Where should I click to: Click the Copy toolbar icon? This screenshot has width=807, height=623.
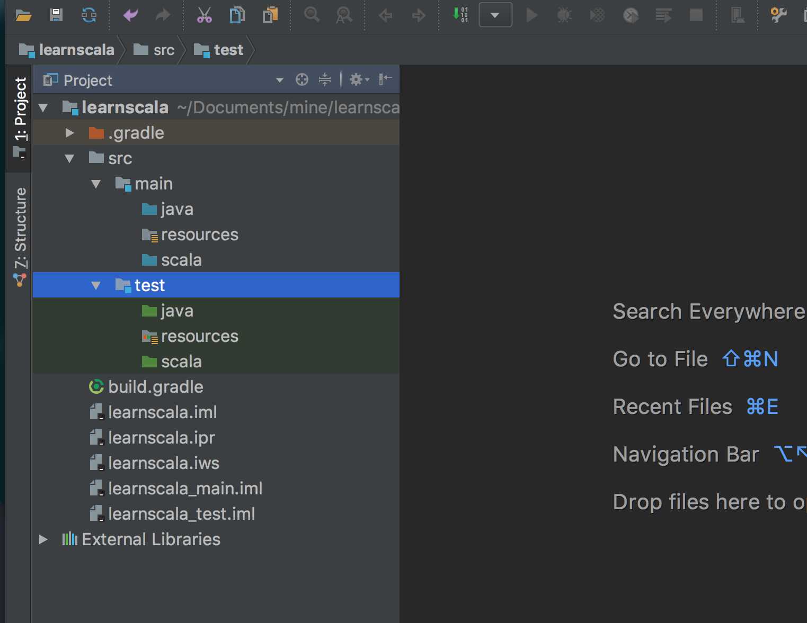(x=237, y=15)
